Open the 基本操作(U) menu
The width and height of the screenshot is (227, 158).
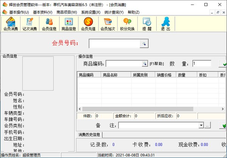[16, 12]
